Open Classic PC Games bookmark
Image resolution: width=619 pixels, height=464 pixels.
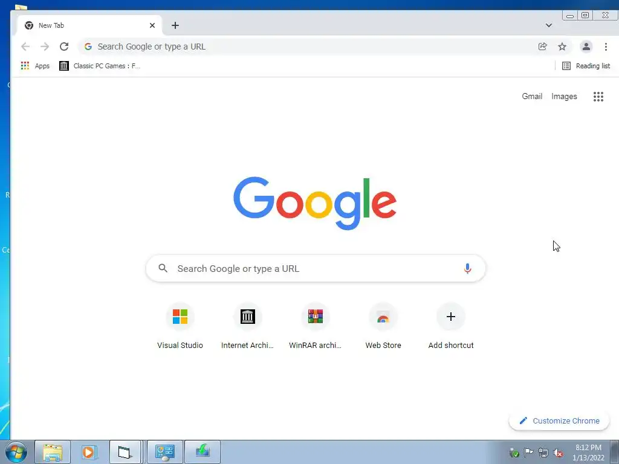pos(100,66)
